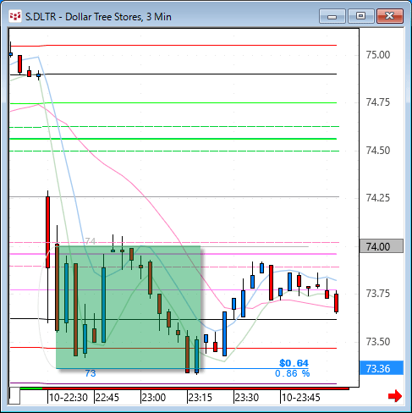Screen dimensions: 412x413
Task: Click the 23:15 time axis label
Action: 201,398
